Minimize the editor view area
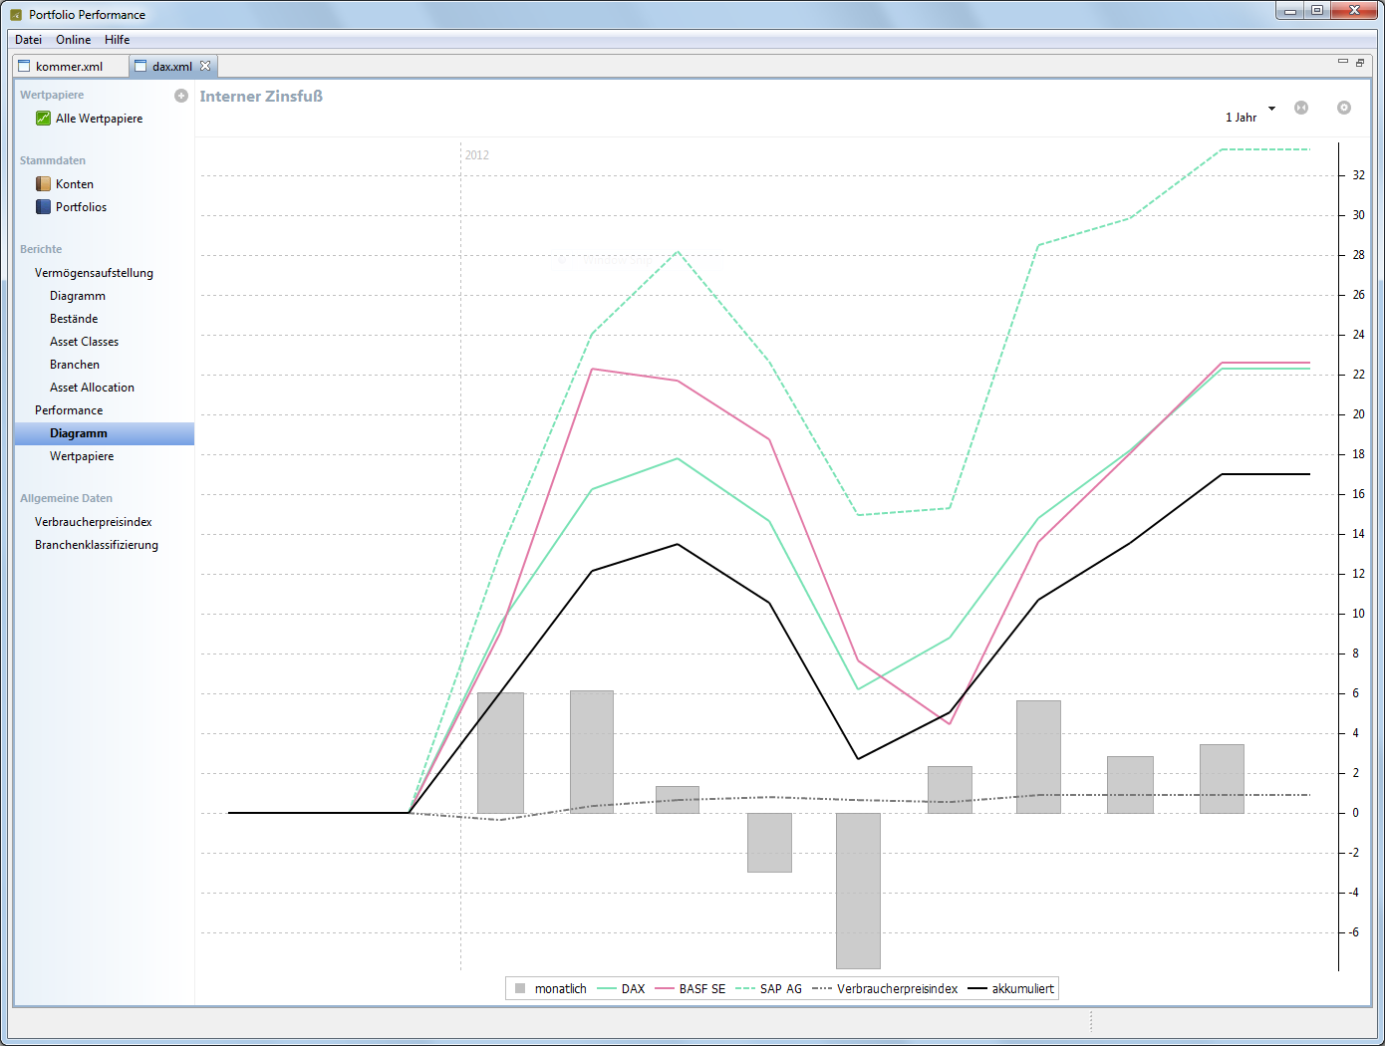 (1343, 62)
